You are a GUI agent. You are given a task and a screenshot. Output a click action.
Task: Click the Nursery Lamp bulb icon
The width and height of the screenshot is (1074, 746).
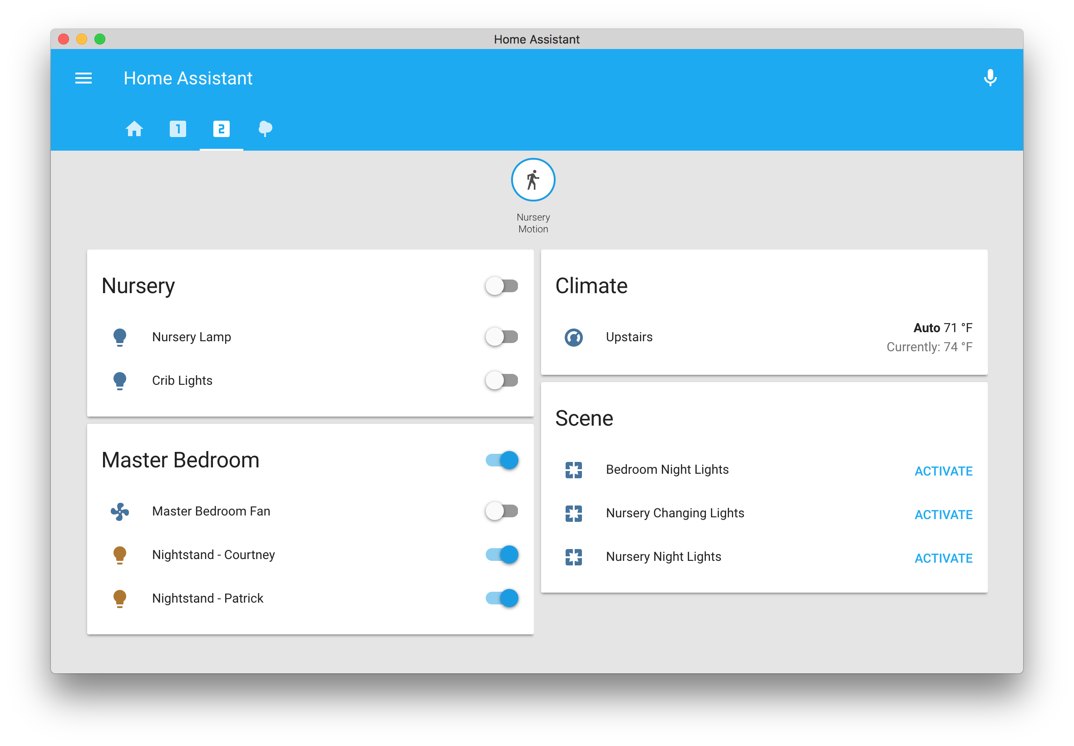120,337
